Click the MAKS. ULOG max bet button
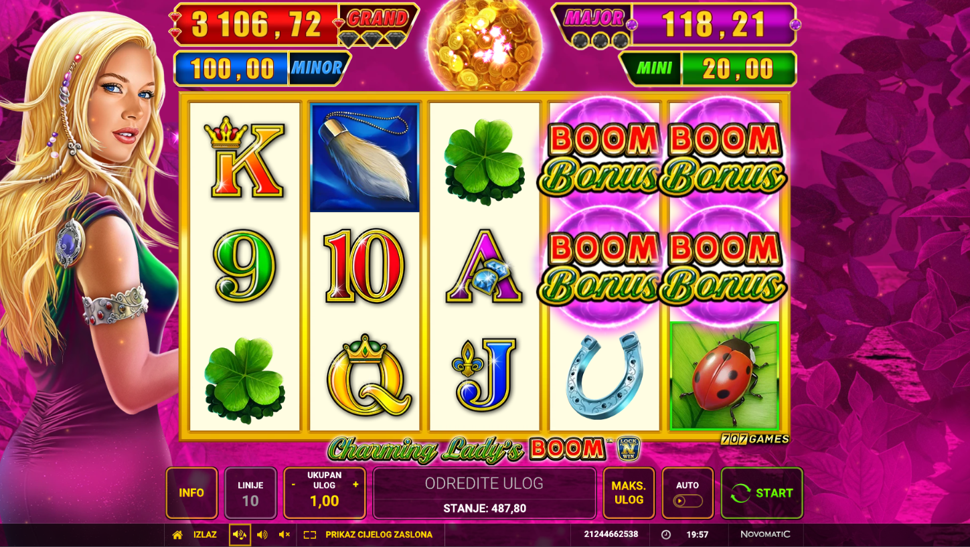The width and height of the screenshot is (970, 547). tap(629, 493)
